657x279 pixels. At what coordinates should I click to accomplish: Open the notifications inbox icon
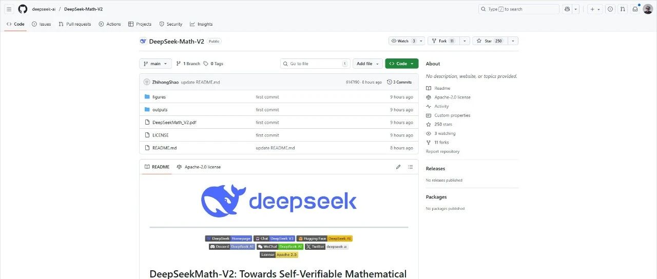tap(635, 9)
